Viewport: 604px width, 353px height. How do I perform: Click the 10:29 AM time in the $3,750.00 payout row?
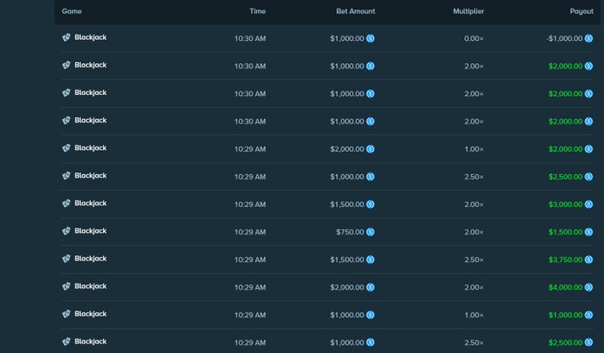pos(250,260)
